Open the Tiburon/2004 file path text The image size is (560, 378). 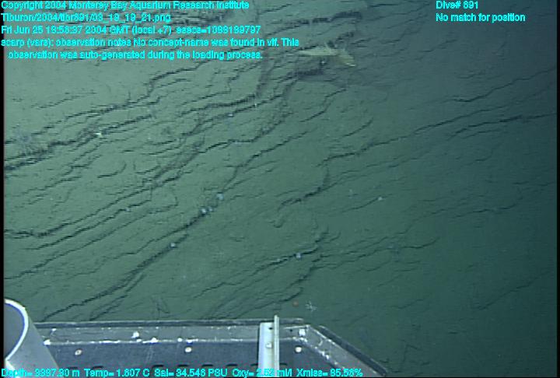point(86,17)
